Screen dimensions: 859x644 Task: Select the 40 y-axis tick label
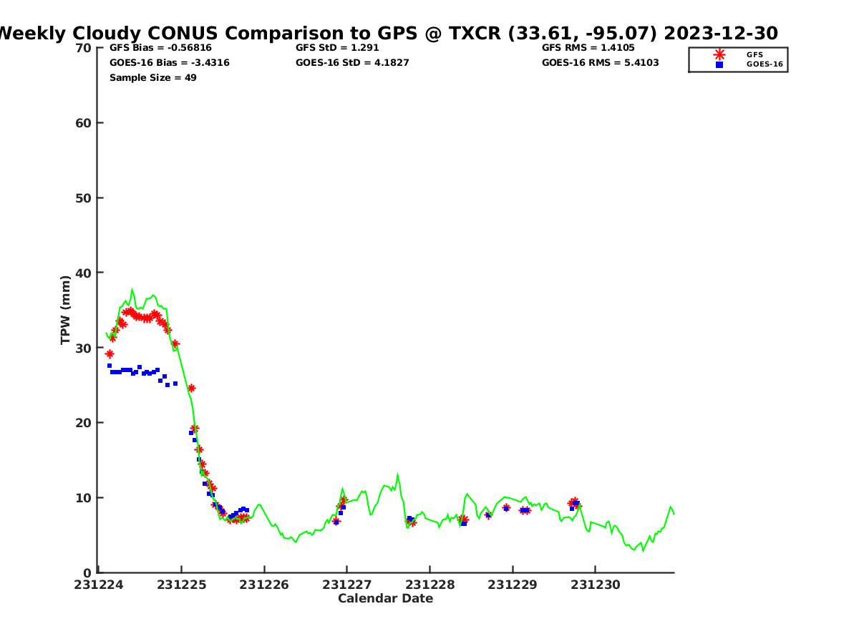pos(83,273)
